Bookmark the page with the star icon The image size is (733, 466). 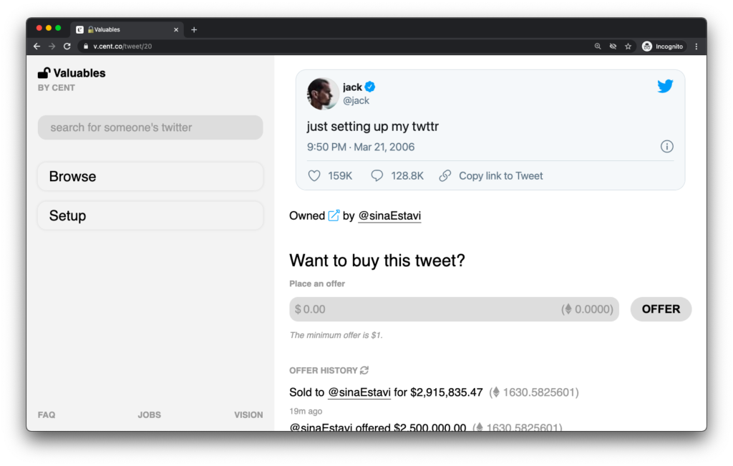pyautogui.click(x=628, y=47)
